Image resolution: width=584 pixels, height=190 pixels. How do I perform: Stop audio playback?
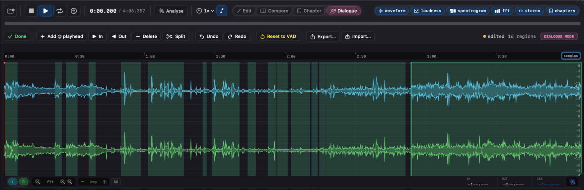coord(31,11)
